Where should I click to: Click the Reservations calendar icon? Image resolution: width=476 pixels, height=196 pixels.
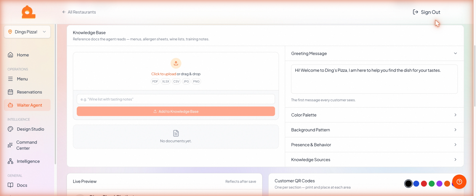[10, 92]
